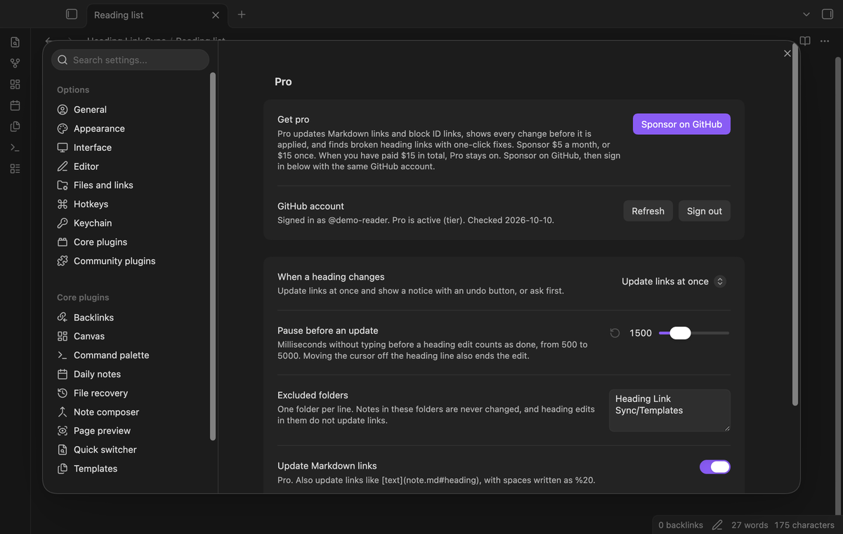843x534 pixels.
Task: Click into the Search settings field
Action: tap(130, 60)
